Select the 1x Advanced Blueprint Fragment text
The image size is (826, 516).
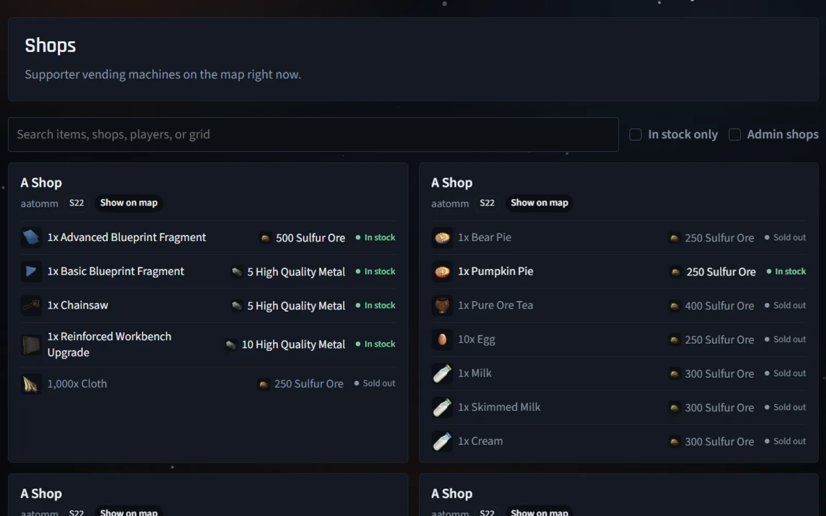(126, 237)
